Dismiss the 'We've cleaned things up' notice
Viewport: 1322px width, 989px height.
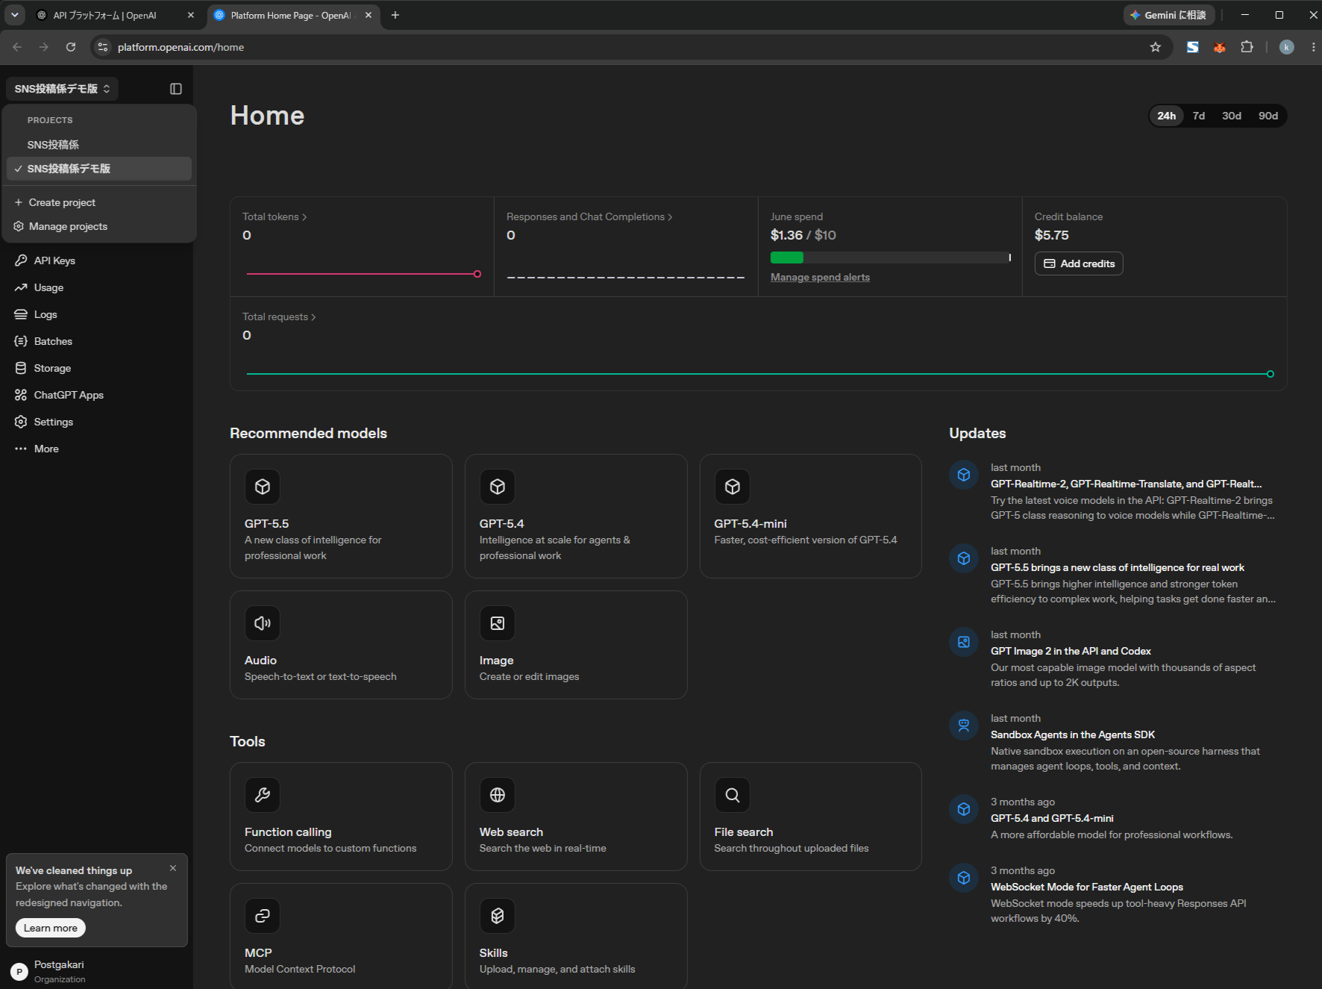(173, 868)
